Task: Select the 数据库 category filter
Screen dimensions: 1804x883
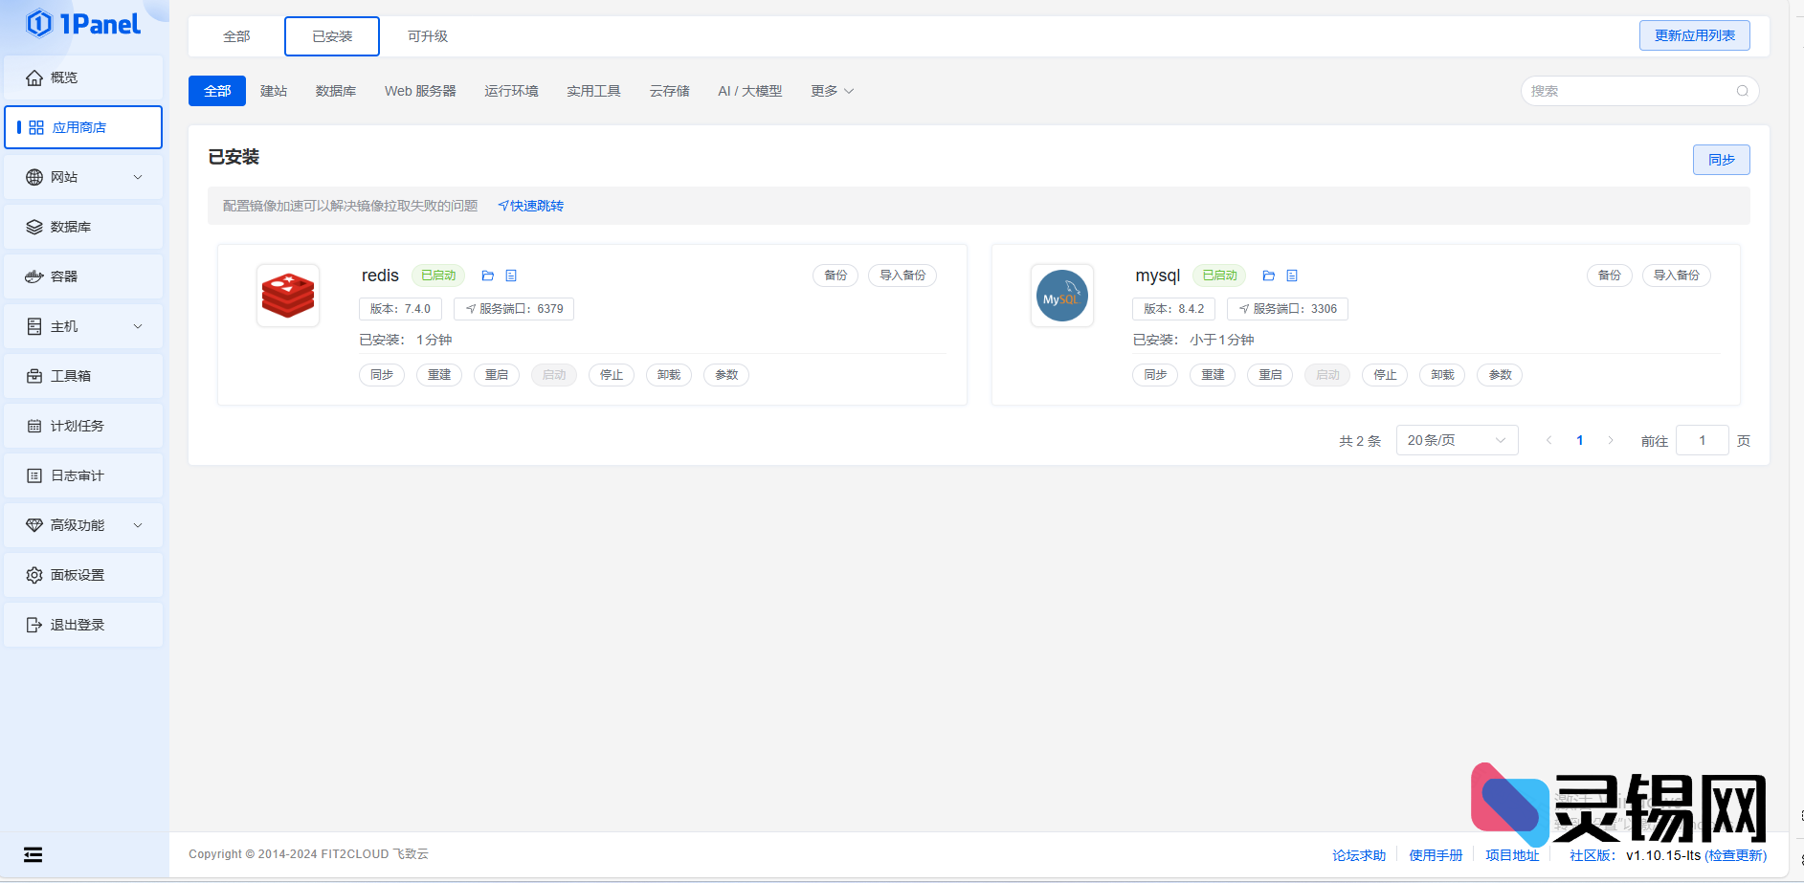Action: (336, 91)
